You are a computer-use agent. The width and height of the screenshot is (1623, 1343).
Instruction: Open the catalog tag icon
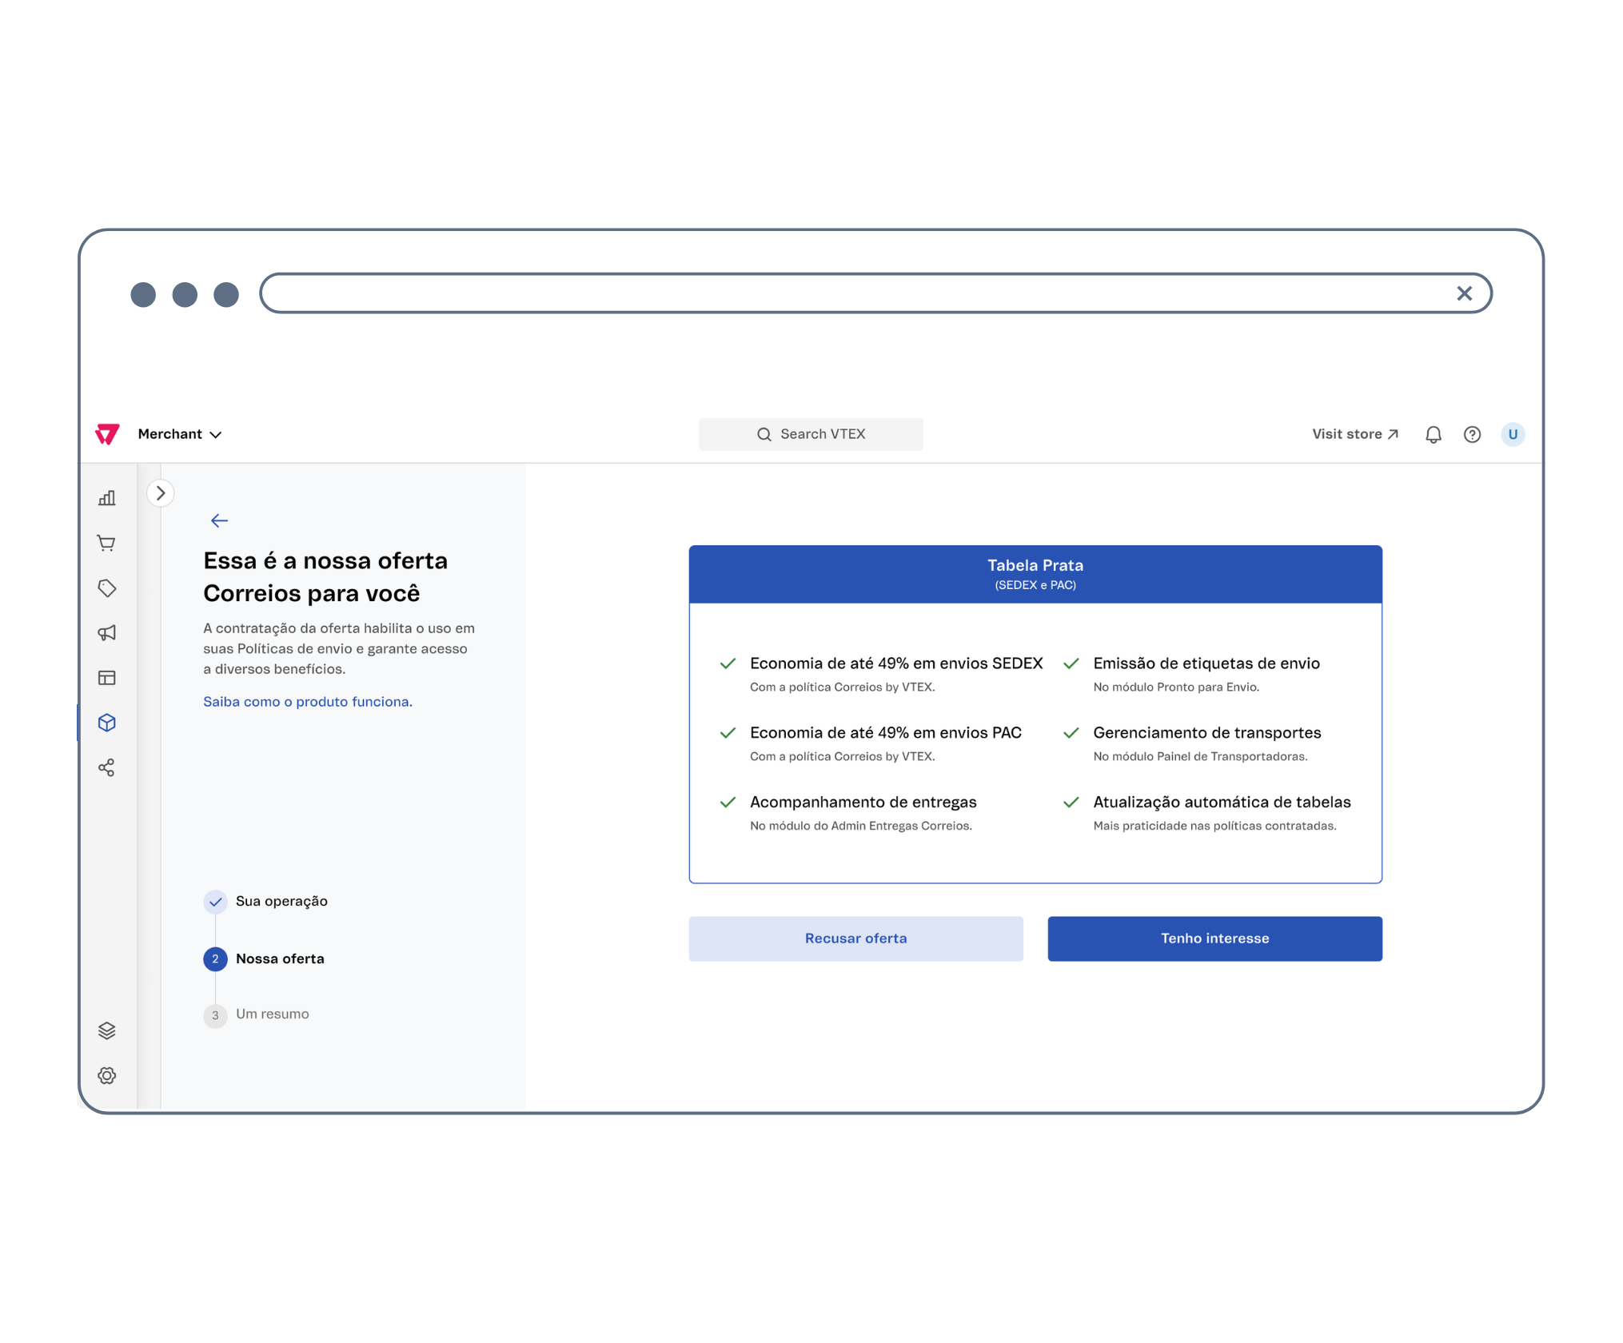click(107, 588)
